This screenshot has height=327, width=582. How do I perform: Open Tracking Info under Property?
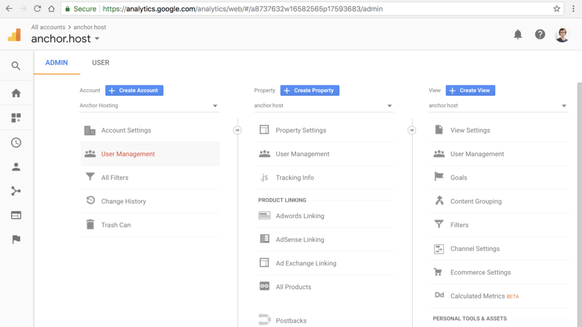tap(294, 178)
